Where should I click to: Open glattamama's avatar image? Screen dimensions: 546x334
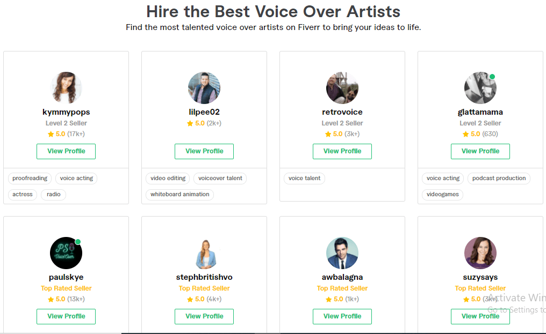click(x=480, y=88)
